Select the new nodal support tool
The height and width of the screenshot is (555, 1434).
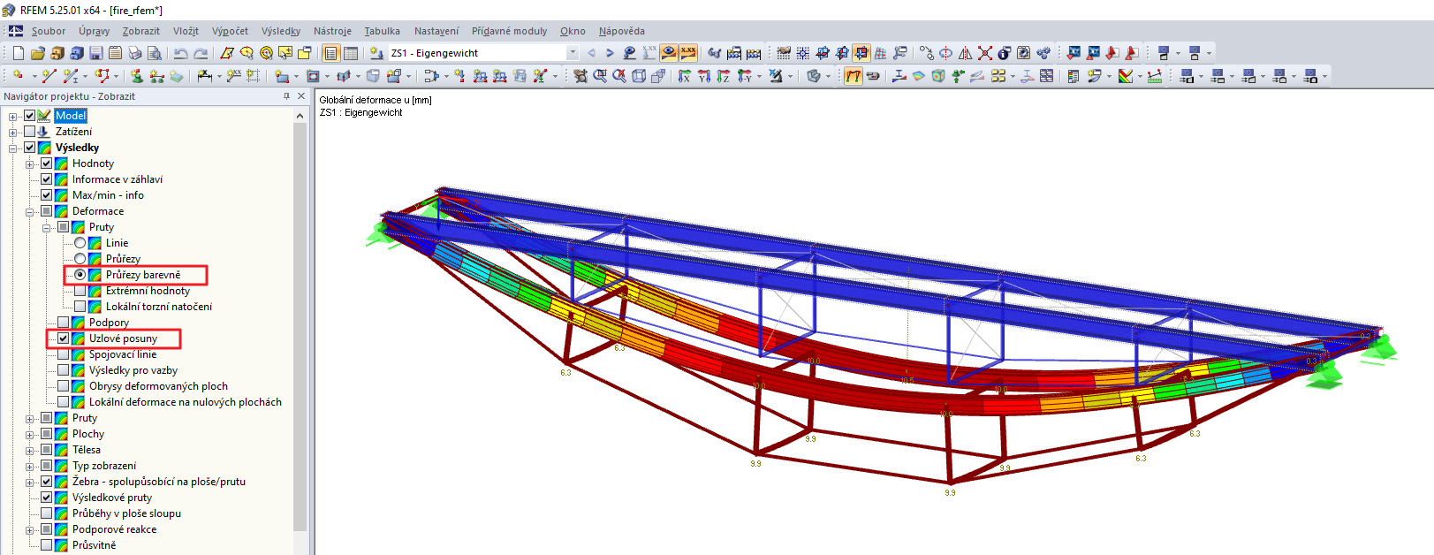[x=136, y=76]
